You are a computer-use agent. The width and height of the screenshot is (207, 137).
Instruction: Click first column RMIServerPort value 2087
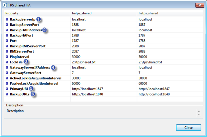tap(75, 51)
